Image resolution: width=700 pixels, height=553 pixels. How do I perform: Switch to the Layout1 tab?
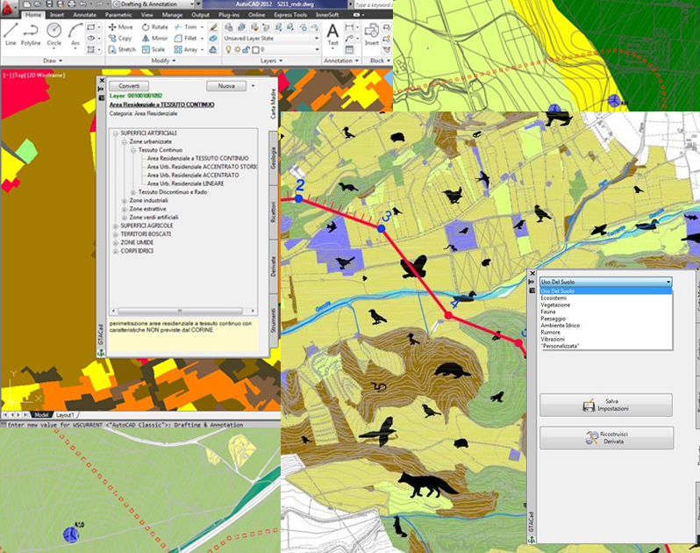pyautogui.click(x=65, y=415)
